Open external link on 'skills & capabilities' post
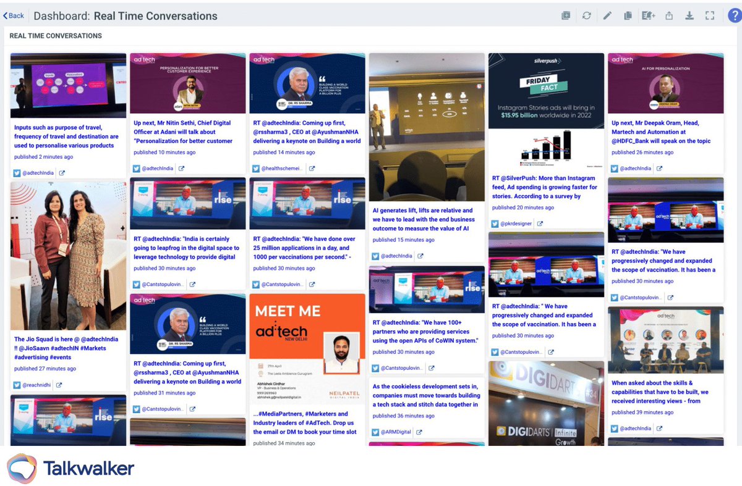Viewport: 742px width, 486px height. click(x=660, y=429)
